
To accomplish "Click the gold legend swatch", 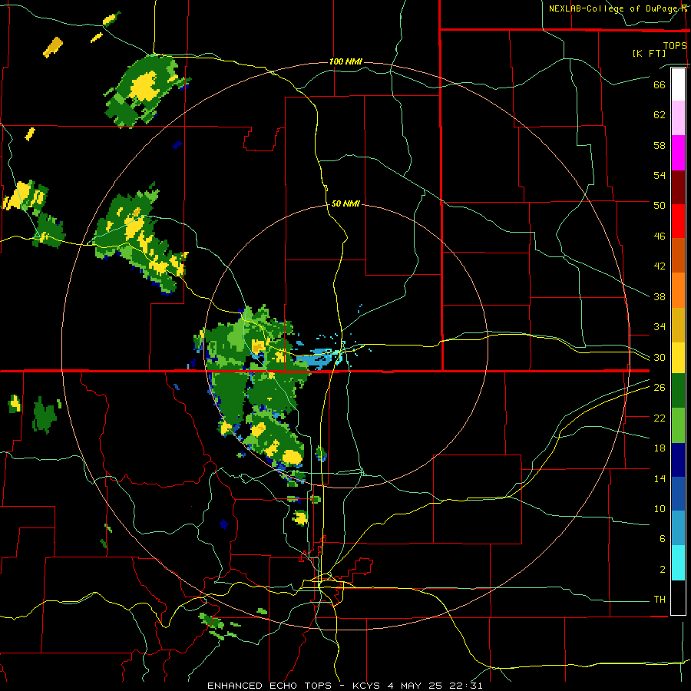I will coord(678,325).
